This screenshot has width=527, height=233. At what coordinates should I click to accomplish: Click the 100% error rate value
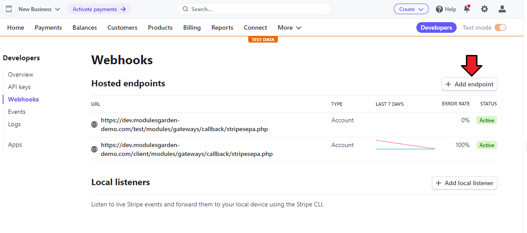click(462, 145)
